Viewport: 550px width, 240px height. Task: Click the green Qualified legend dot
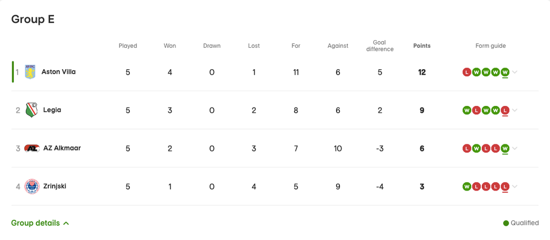(506, 224)
